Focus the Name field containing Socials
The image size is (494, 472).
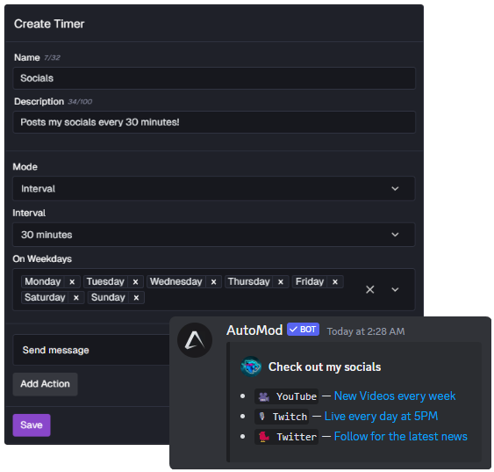pos(214,78)
